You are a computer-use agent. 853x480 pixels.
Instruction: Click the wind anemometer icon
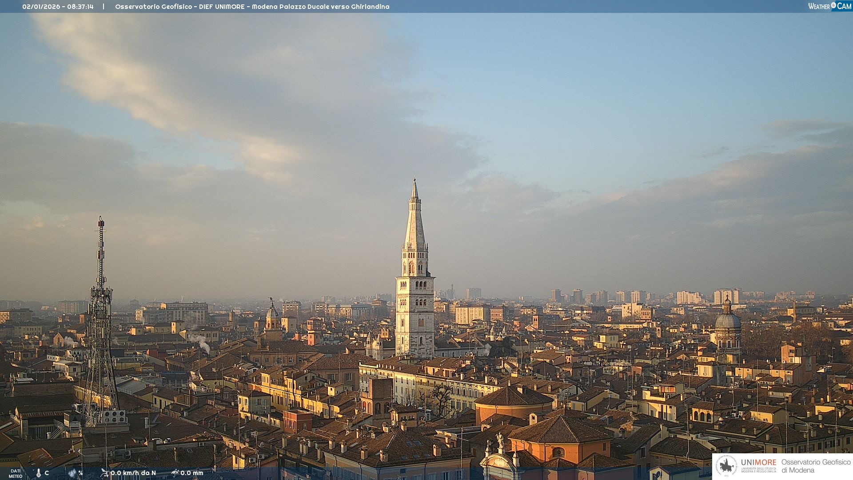104,473
